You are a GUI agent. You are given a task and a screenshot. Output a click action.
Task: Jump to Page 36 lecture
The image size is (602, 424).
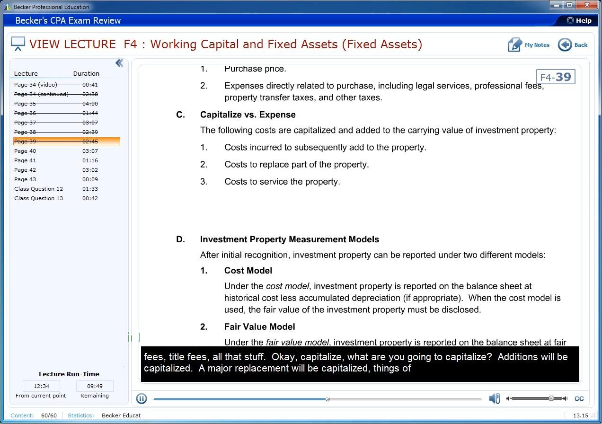click(x=25, y=113)
